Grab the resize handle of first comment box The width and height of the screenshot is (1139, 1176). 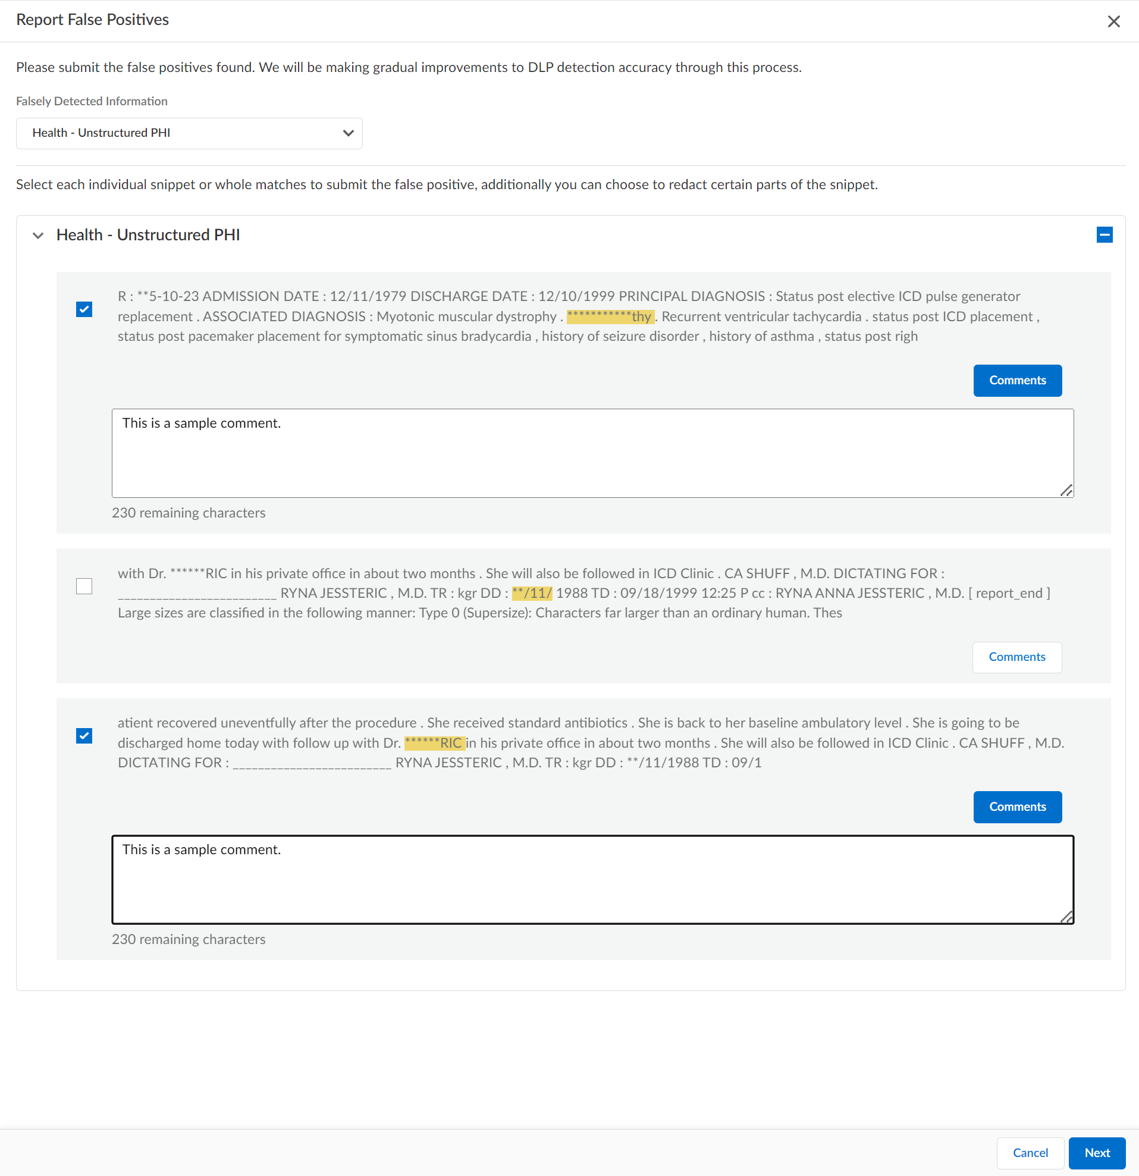tap(1066, 491)
